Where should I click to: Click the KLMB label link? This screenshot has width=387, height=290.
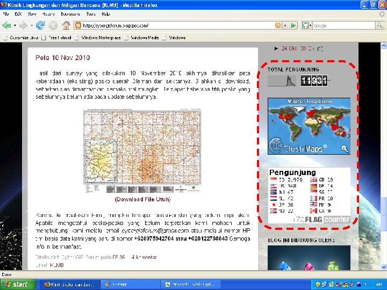[x=57, y=265]
